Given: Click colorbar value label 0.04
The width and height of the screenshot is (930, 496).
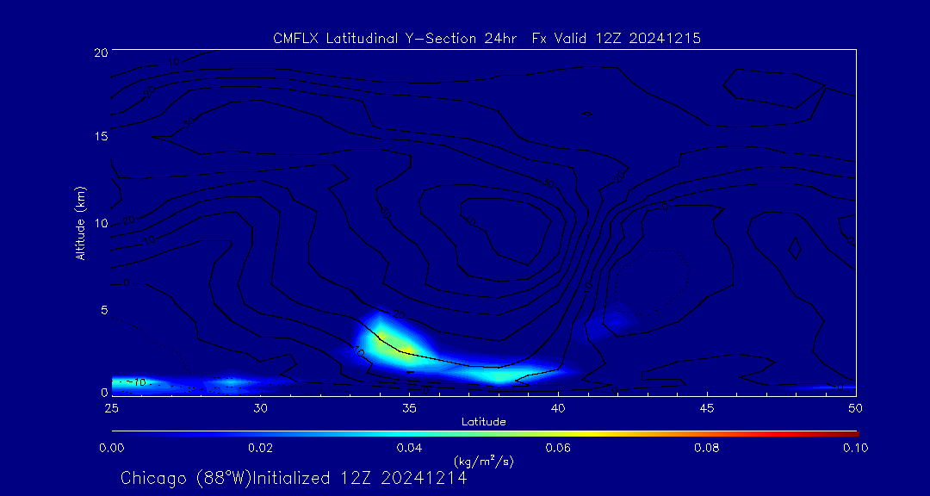Looking at the screenshot, I should coord(409,448).
